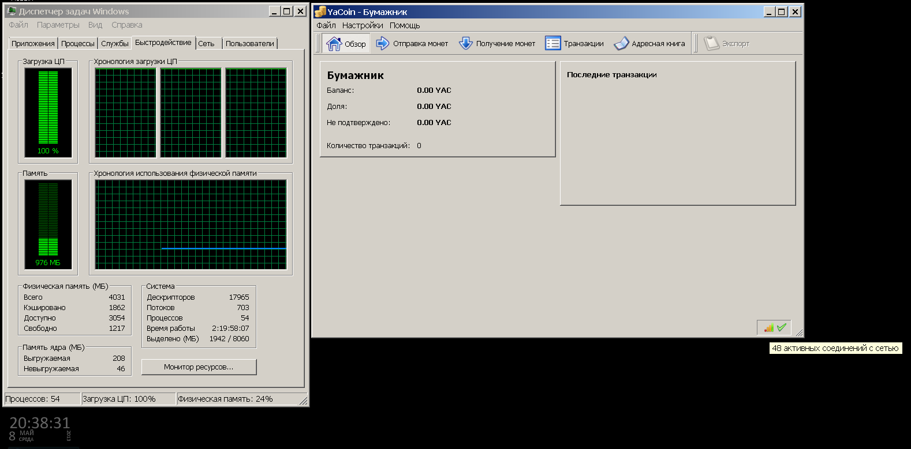This screenshot has height=449, width=911.
Task: Click the network connections signal icon
Action: click(x=768, y=327)
